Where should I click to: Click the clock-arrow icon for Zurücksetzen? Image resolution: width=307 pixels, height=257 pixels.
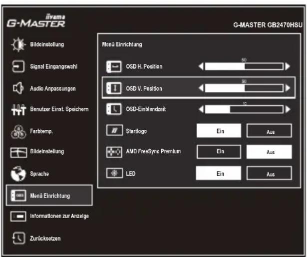click(x=18, y=238)
